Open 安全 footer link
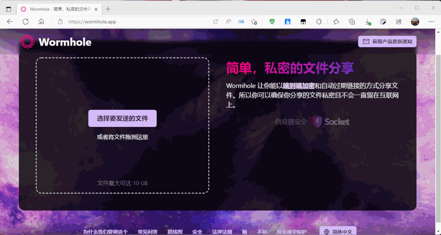 [197, 232]
